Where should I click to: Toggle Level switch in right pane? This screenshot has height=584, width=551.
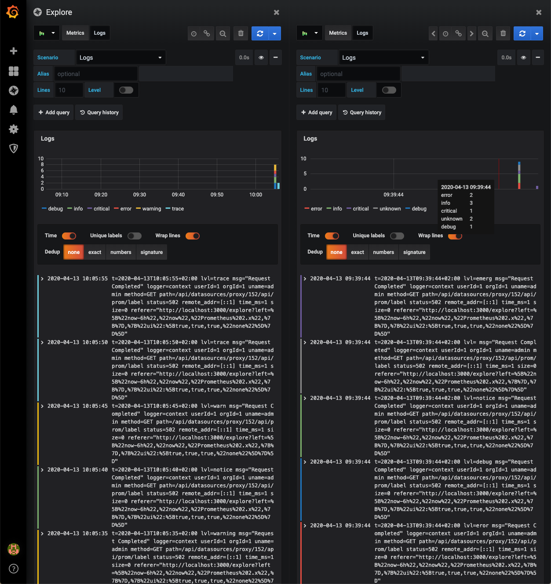[x=389, y=90]
